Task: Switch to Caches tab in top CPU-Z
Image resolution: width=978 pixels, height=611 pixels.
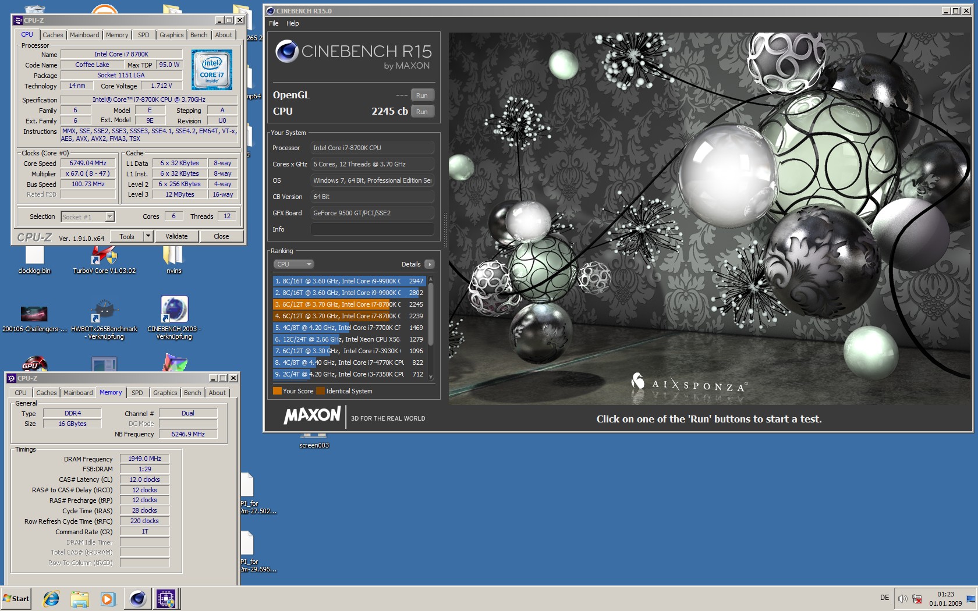Action: (52, 35)
